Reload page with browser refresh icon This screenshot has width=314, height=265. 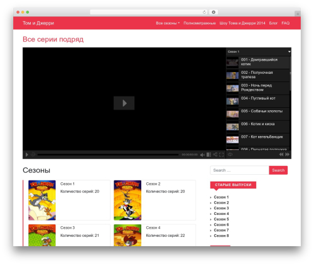(204, 12)
